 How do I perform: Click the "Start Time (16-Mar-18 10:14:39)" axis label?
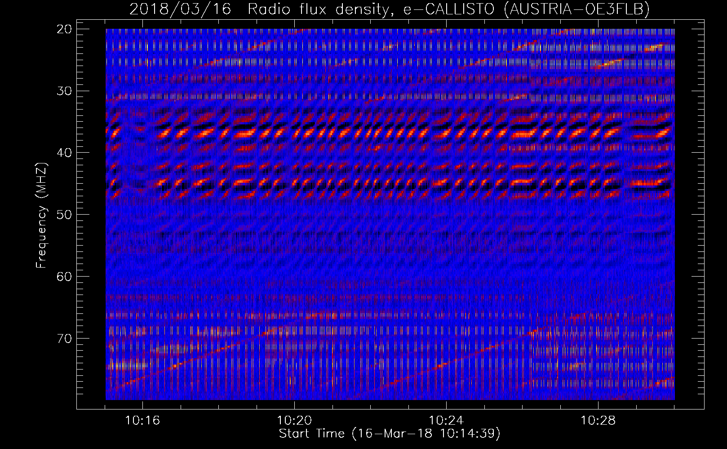point(390,434)
